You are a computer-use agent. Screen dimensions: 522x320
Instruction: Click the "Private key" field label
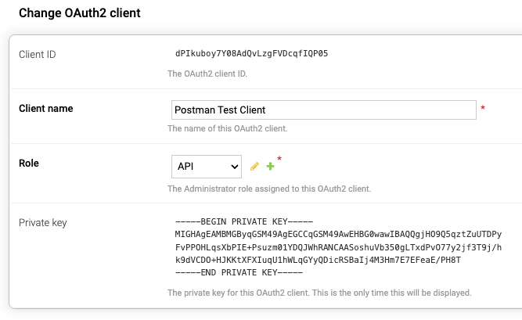pyautogui.click(x=43, y=222)
